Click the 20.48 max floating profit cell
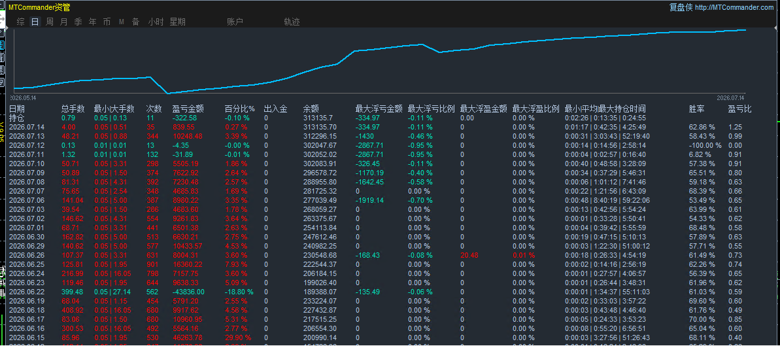This screenshot has width=780, height=346. [x=469, y=255]
